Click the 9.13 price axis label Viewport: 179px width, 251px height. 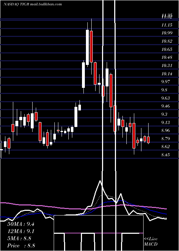165,123
